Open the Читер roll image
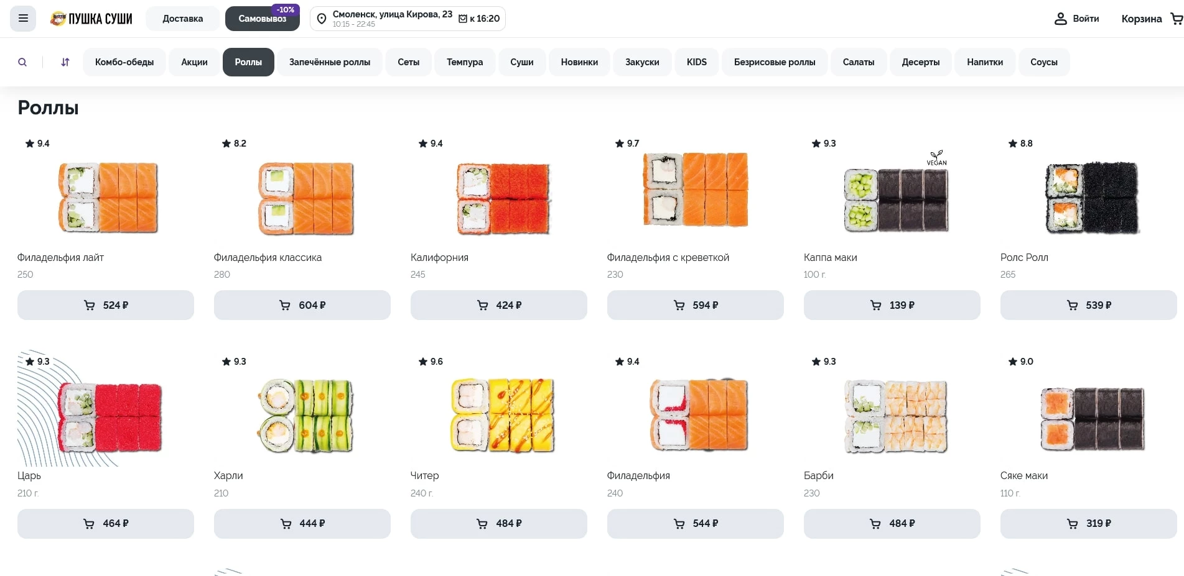This screenshot has height=576, width=1184. 502,415
